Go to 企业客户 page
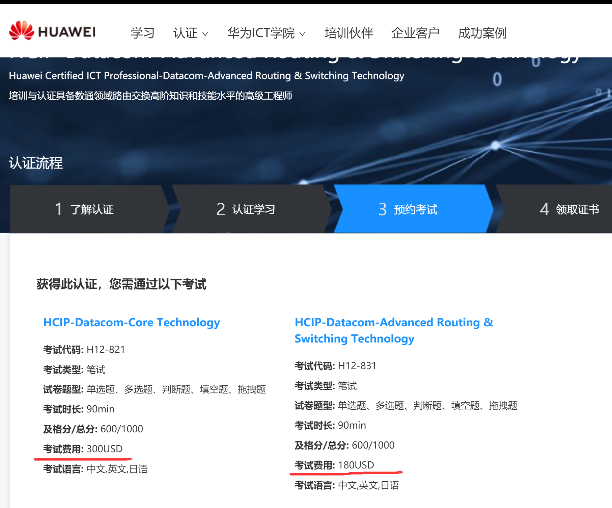The width and height of the screenshot is (612, 508). point(415,33)
